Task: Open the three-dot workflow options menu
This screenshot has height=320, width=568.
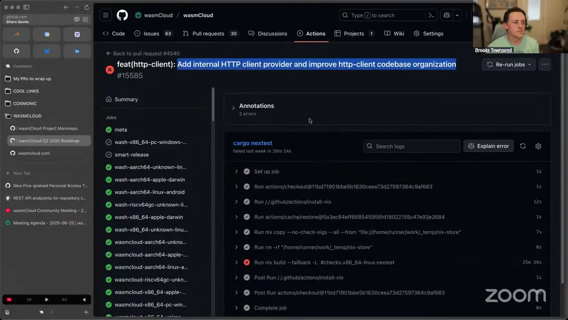Action: coord(545,64)
